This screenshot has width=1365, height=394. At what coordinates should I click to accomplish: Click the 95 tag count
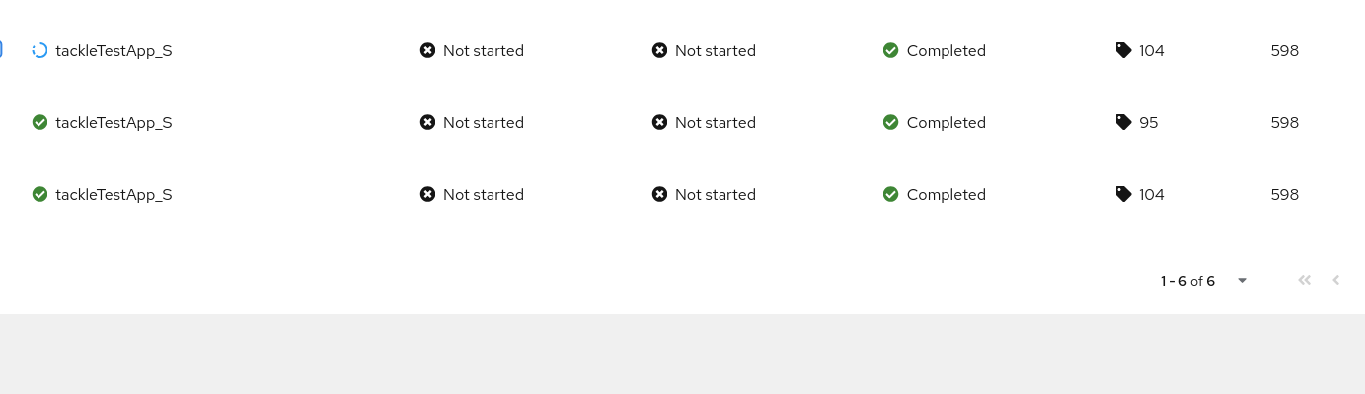coord(1149,122)
